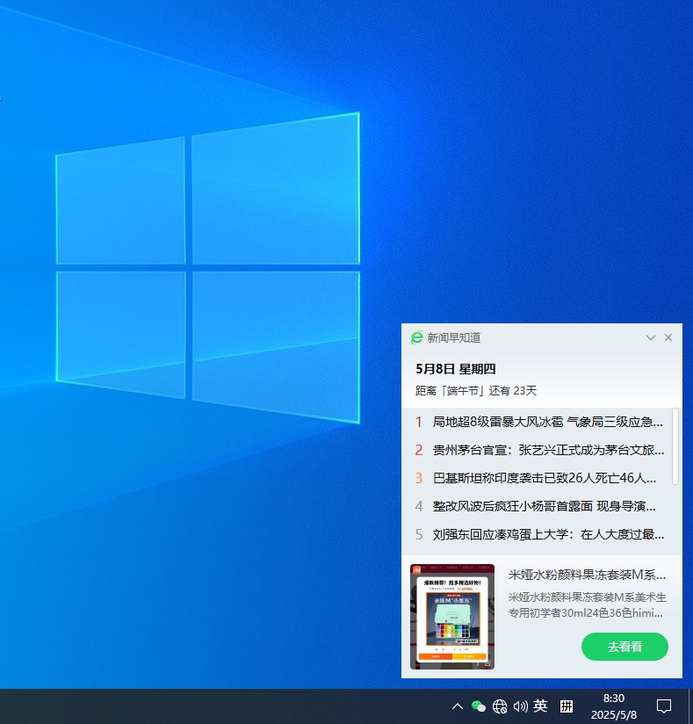The height and width of the screenshot is (724, 693).
Task: Click the green 去看看 button
Action: click(624, 647)
